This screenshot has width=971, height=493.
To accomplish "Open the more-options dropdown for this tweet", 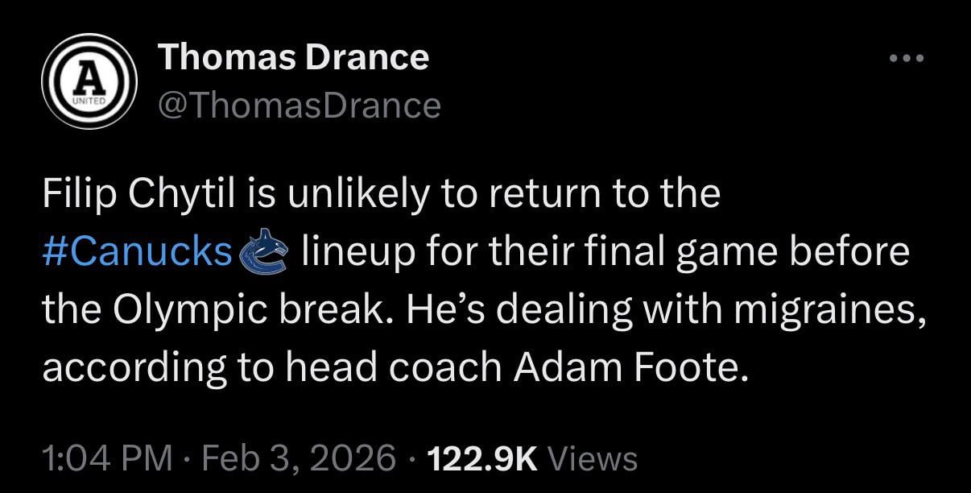I will click(910, 56).
